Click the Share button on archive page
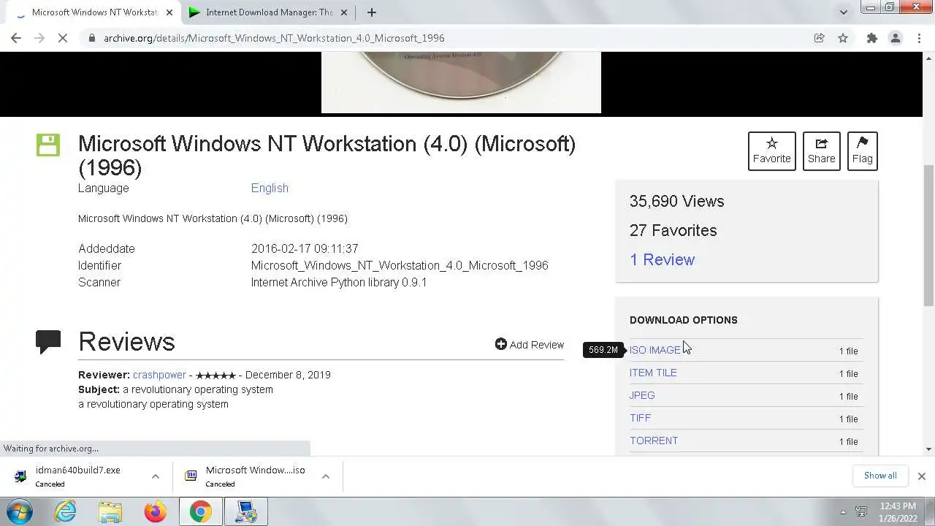 click(822, 151)
